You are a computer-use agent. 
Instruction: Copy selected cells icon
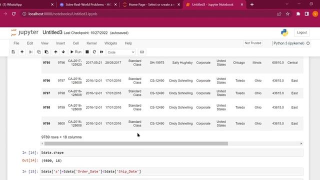coord(38,52)
